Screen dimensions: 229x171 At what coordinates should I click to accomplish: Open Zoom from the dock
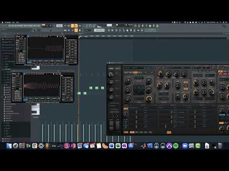pyautogui.click(x=185, y=146)
